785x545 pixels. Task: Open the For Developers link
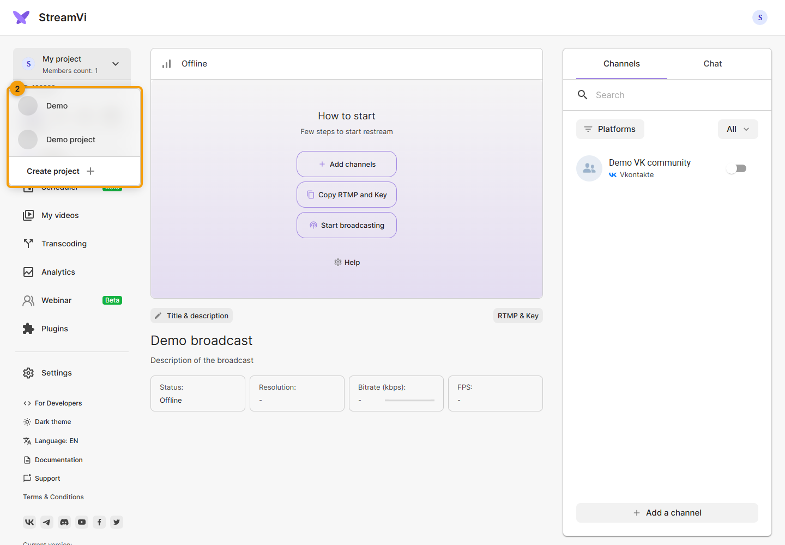pyautogui.click(x=52, y=403)
